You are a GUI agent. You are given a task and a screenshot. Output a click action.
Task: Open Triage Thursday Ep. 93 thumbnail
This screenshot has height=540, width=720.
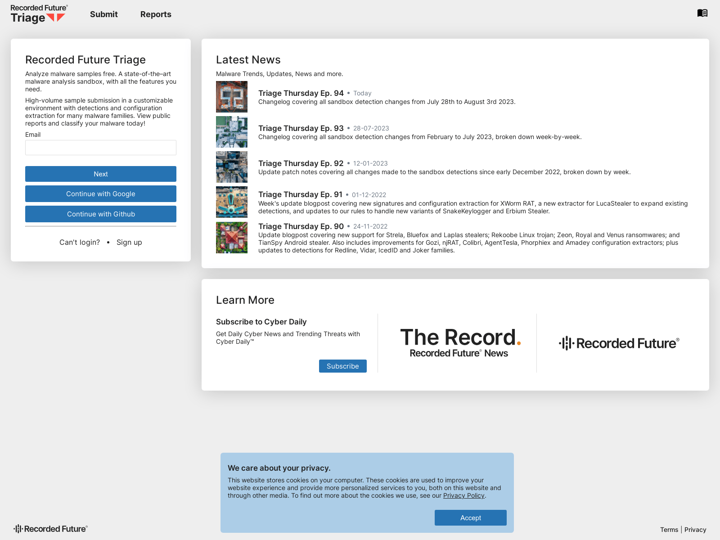pos(232,132)
